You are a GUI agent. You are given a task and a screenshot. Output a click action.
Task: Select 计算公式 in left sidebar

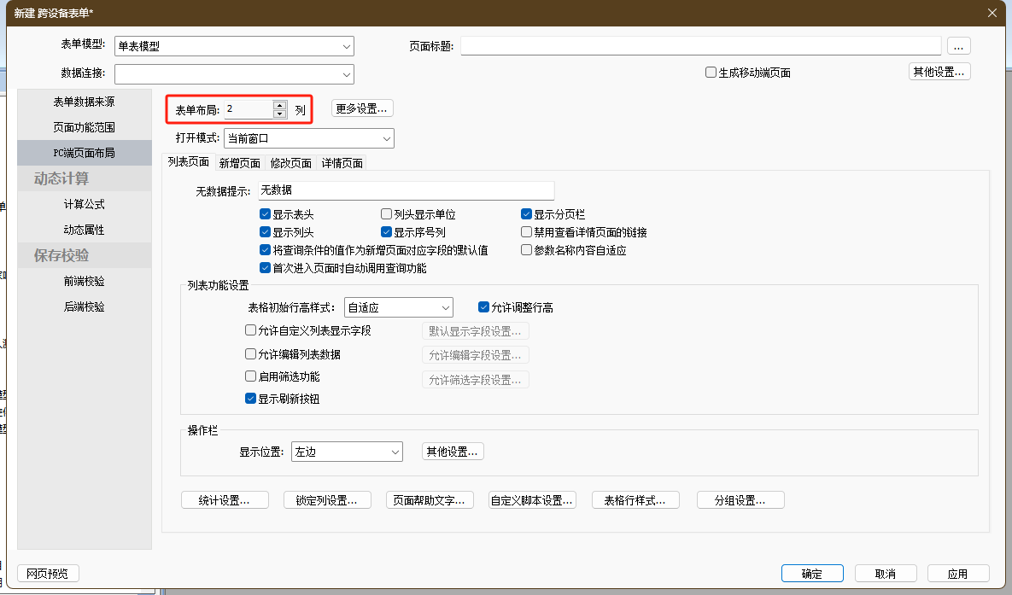pos(84,205)
